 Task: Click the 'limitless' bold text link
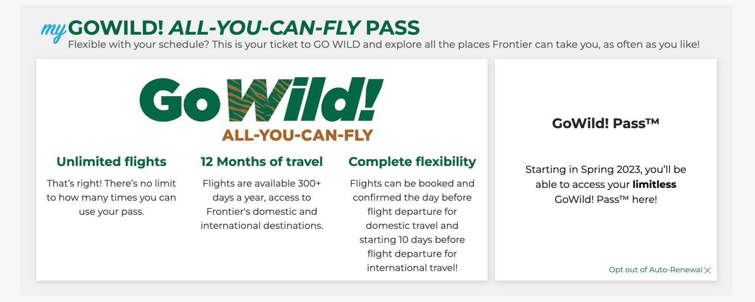point(654,185)
